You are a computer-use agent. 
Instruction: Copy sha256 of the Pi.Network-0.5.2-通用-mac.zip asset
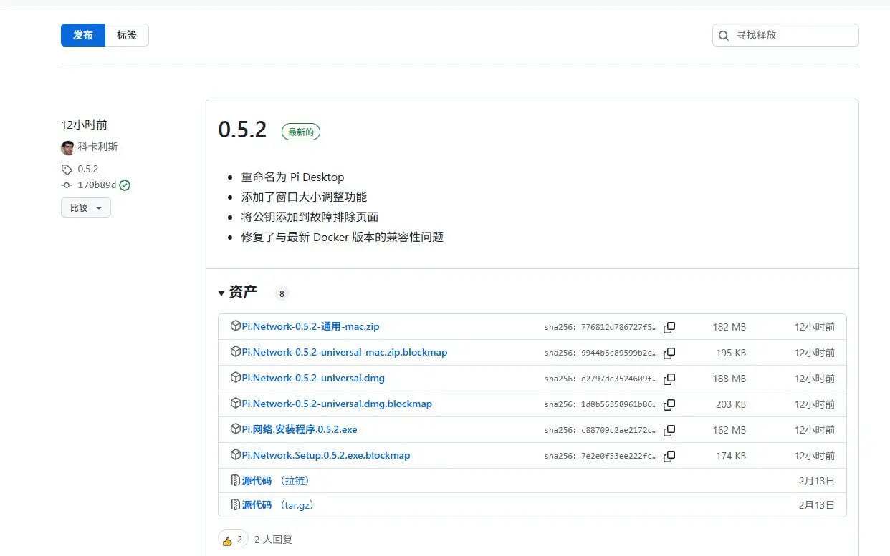click(669, 328)
